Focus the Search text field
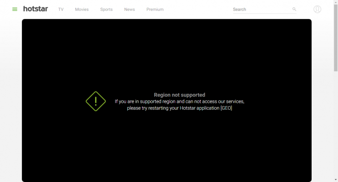Viewport: 338px width, 182px height. (261, 10)
